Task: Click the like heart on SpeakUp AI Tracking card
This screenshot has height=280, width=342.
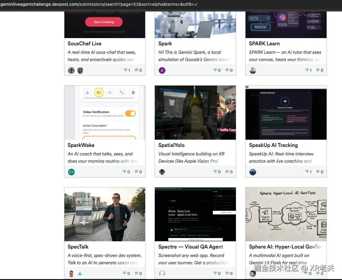Action: tap(307, 171)
